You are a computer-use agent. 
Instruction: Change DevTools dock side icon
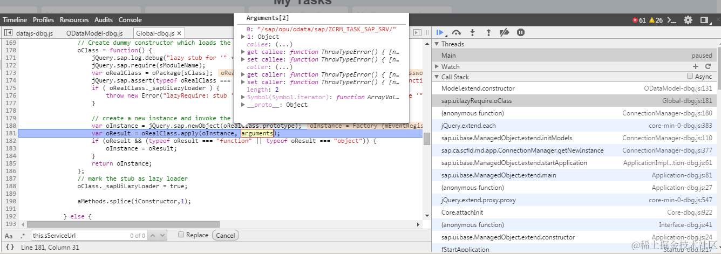704,20
